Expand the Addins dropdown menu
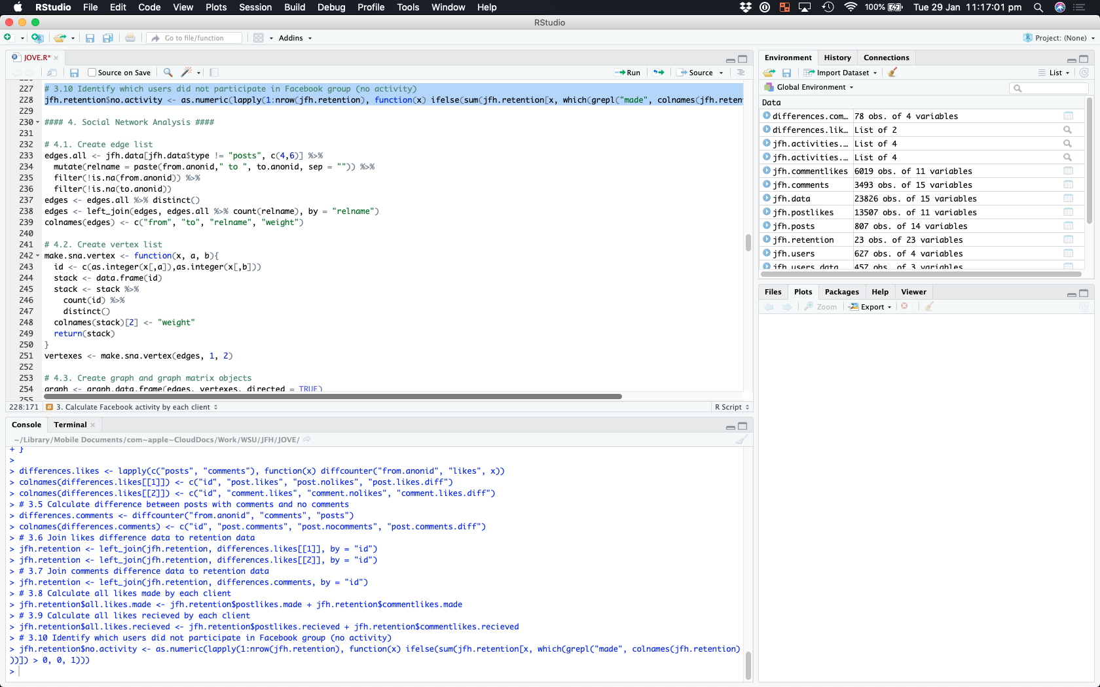Image resolution: width=1100 pixels, height=687 pixels. point(295,38)
